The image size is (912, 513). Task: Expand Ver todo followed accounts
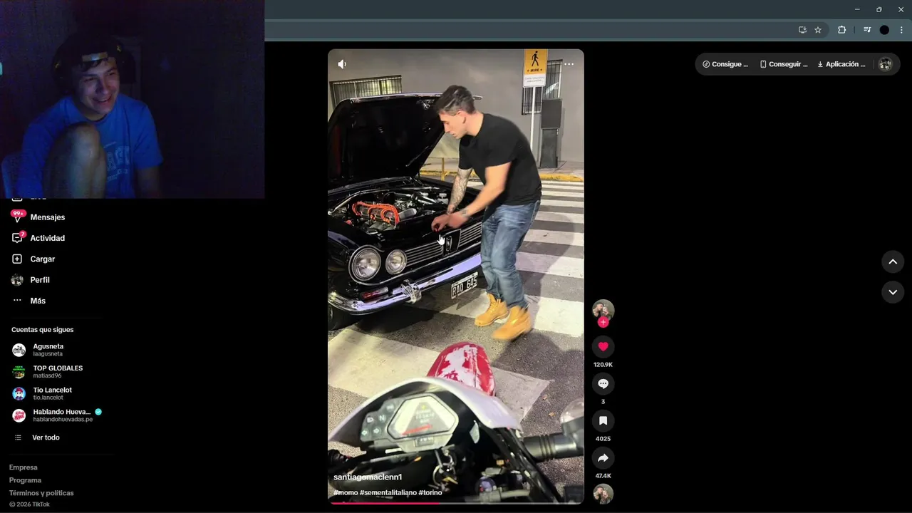(x=46, y=437)
